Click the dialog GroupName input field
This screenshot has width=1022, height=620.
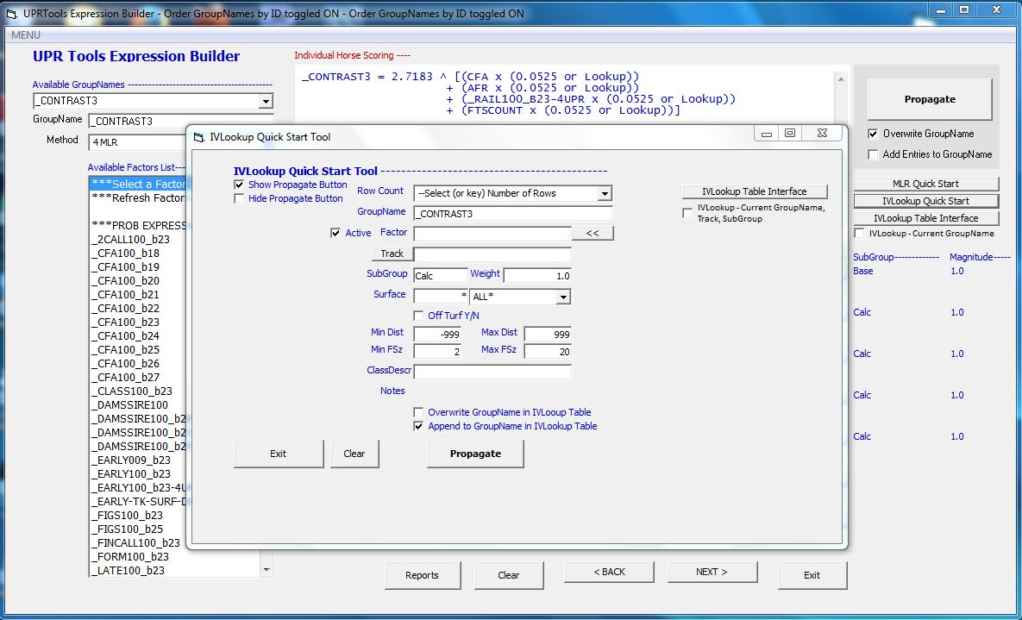(513, 214)
